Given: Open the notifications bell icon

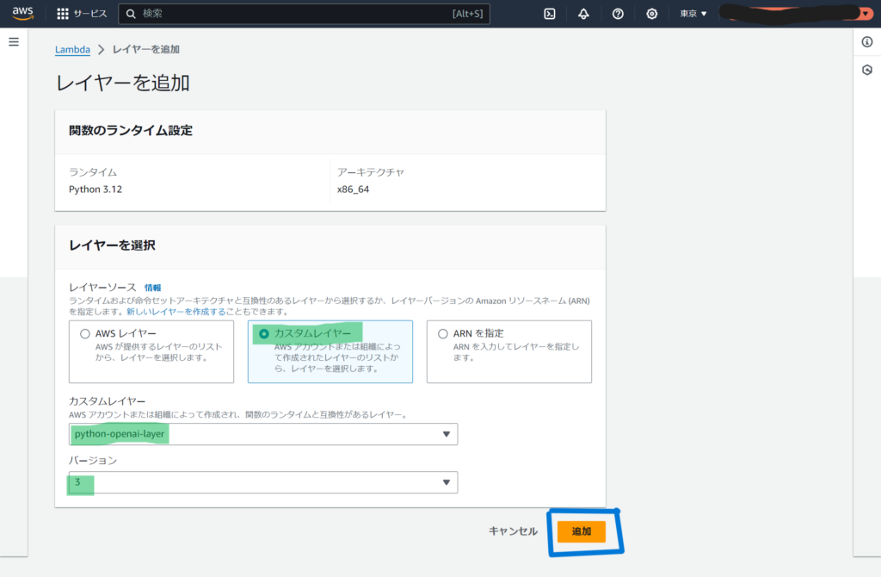Looking at the screenshot, I should click(x=583, y=14).
